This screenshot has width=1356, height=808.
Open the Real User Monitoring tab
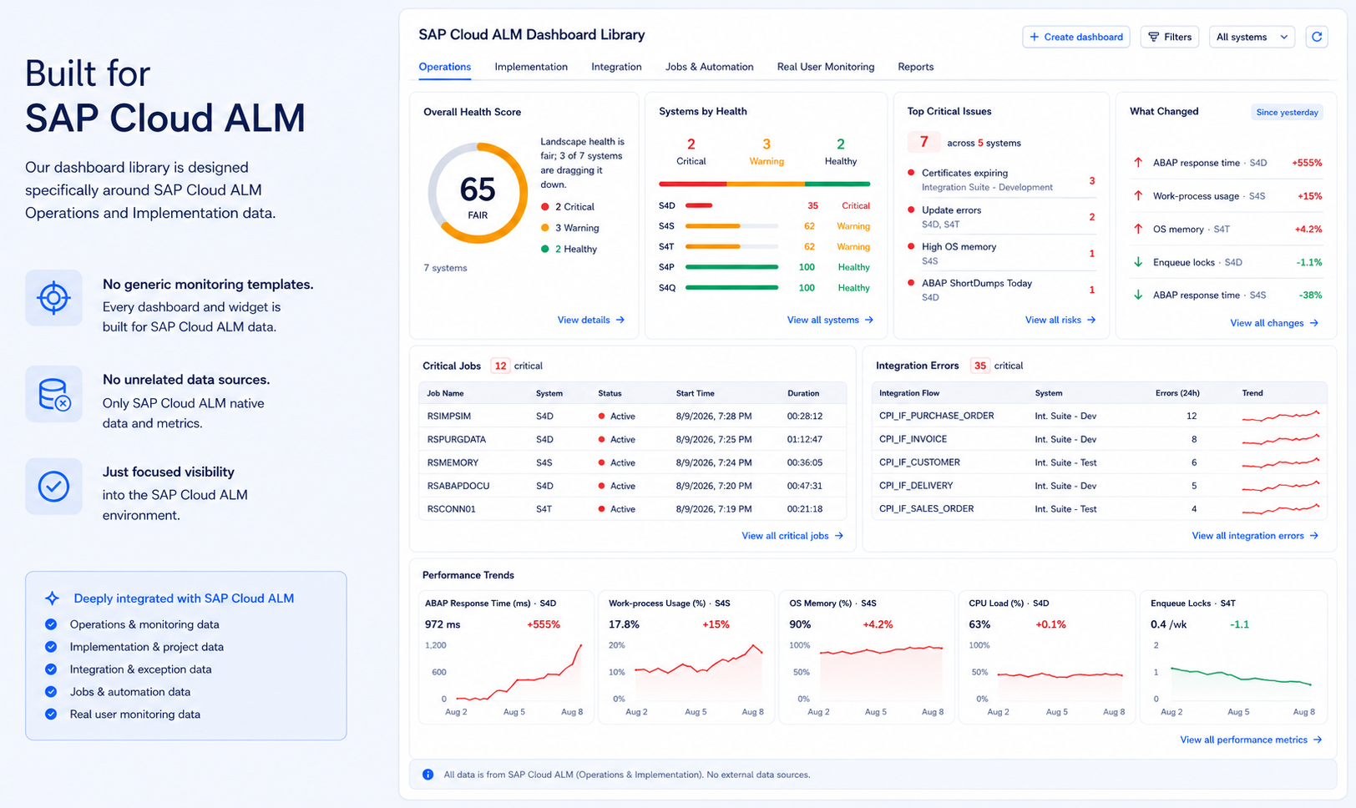click(826, 67)
